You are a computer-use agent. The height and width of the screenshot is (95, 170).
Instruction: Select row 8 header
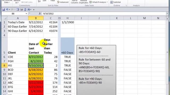pyautogui.click(x=4, y=65)
